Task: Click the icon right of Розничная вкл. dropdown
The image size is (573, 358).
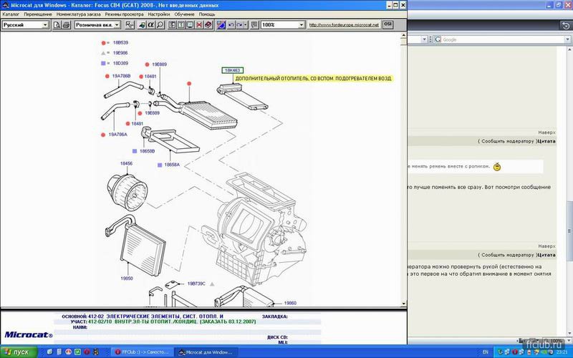Action: click(130, 25)
